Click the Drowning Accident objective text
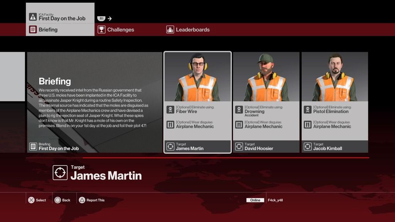This screenshot has height=222, width=395. pyautogui.click(x=255, y=113)
